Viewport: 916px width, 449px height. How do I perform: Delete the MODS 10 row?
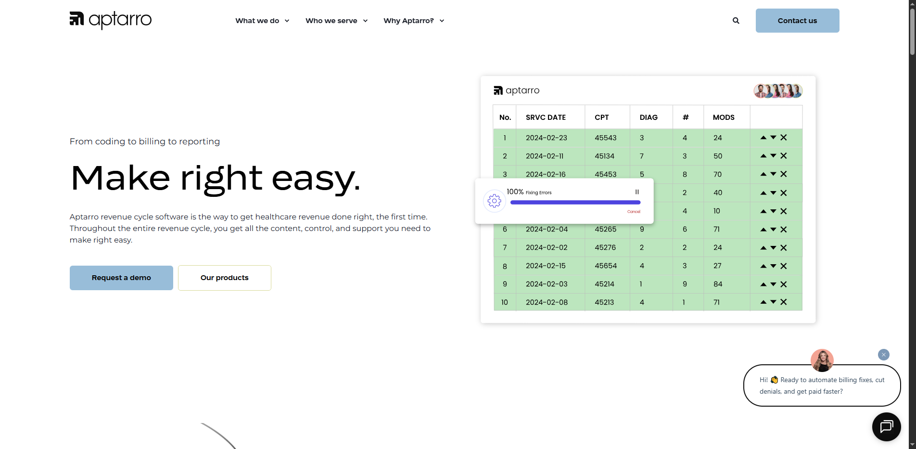coord(784,211)
